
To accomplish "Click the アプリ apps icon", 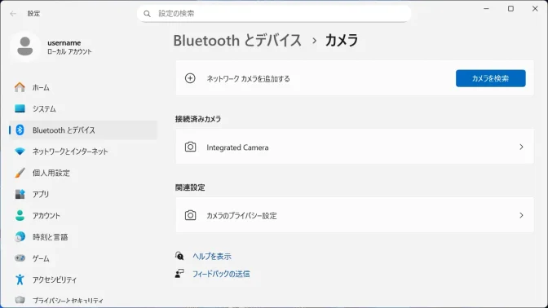I will 20,194.
